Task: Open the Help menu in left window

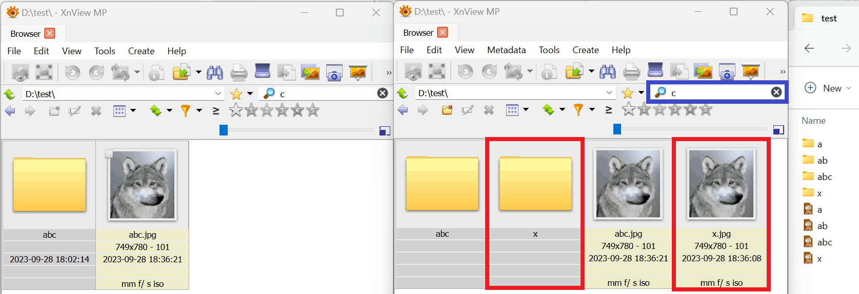Action: [x=176, y=51]
